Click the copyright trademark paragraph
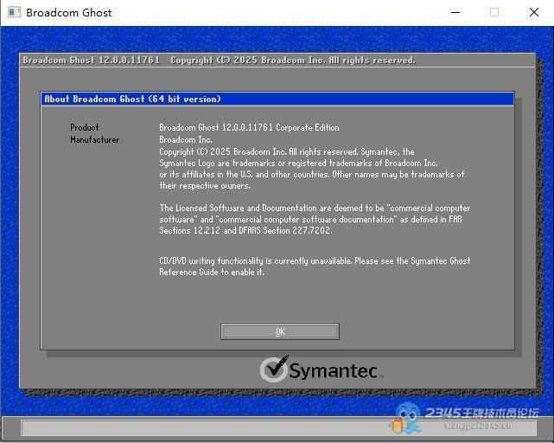This screenshot has height=443, width=554. pos(311,168)
